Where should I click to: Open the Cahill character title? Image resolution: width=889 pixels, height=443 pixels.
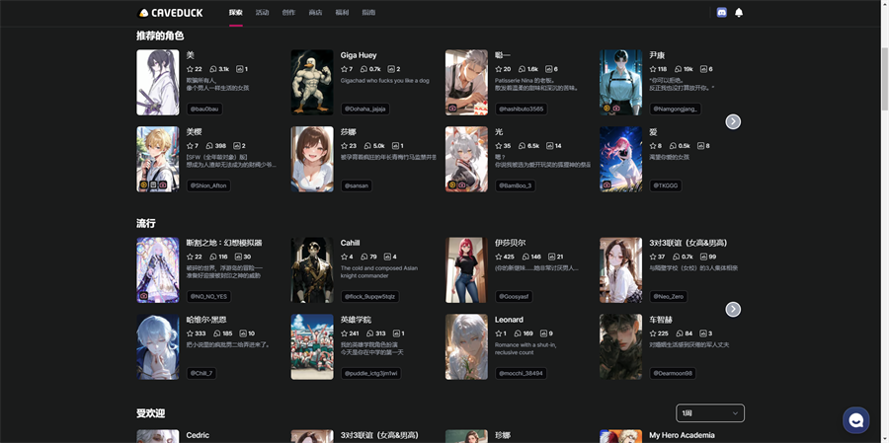click(x=351, y=243)
